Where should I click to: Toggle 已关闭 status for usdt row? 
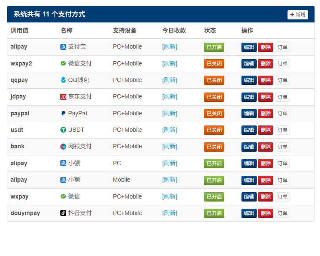point(214,130)
